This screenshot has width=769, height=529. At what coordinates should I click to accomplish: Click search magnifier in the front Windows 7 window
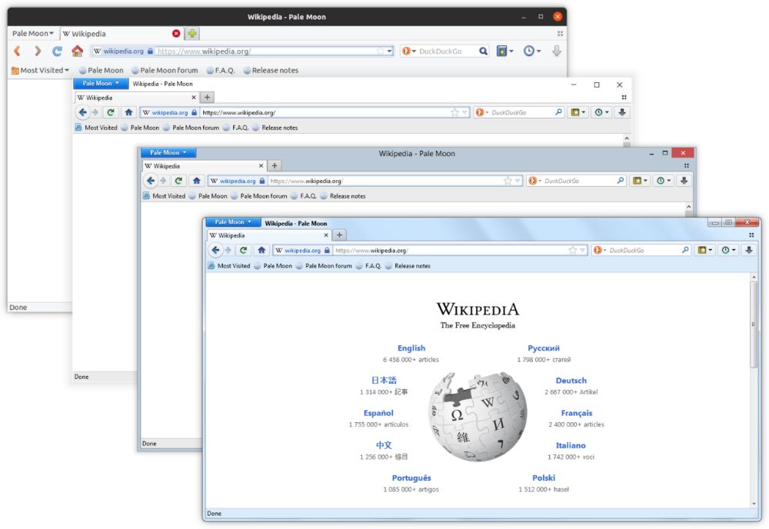click(685, 250)
